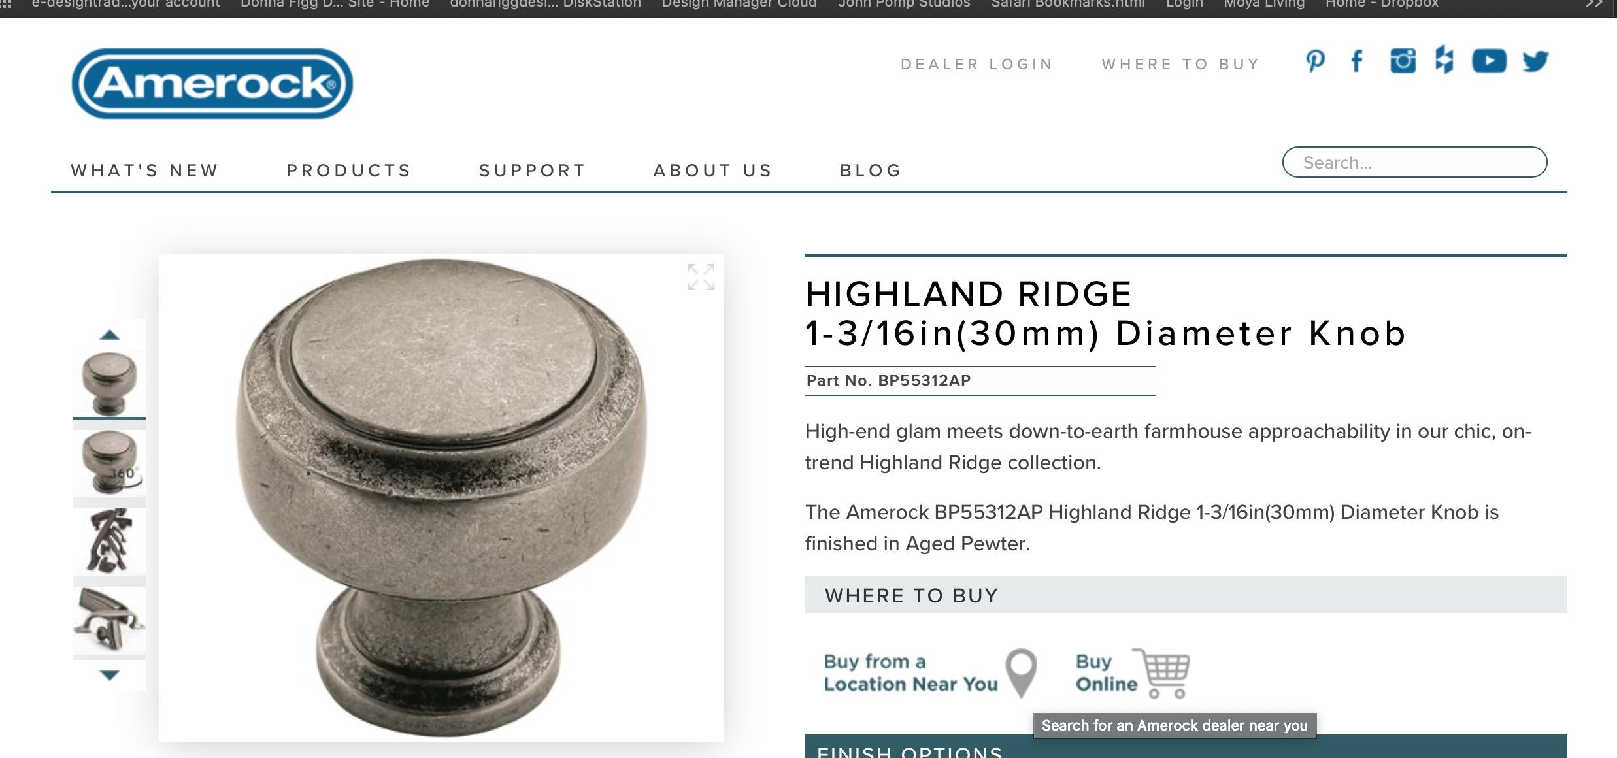This screenshot has height=758, width=1617.
Task: Select the Buy Online cart button
Action: coord(1133,672)
